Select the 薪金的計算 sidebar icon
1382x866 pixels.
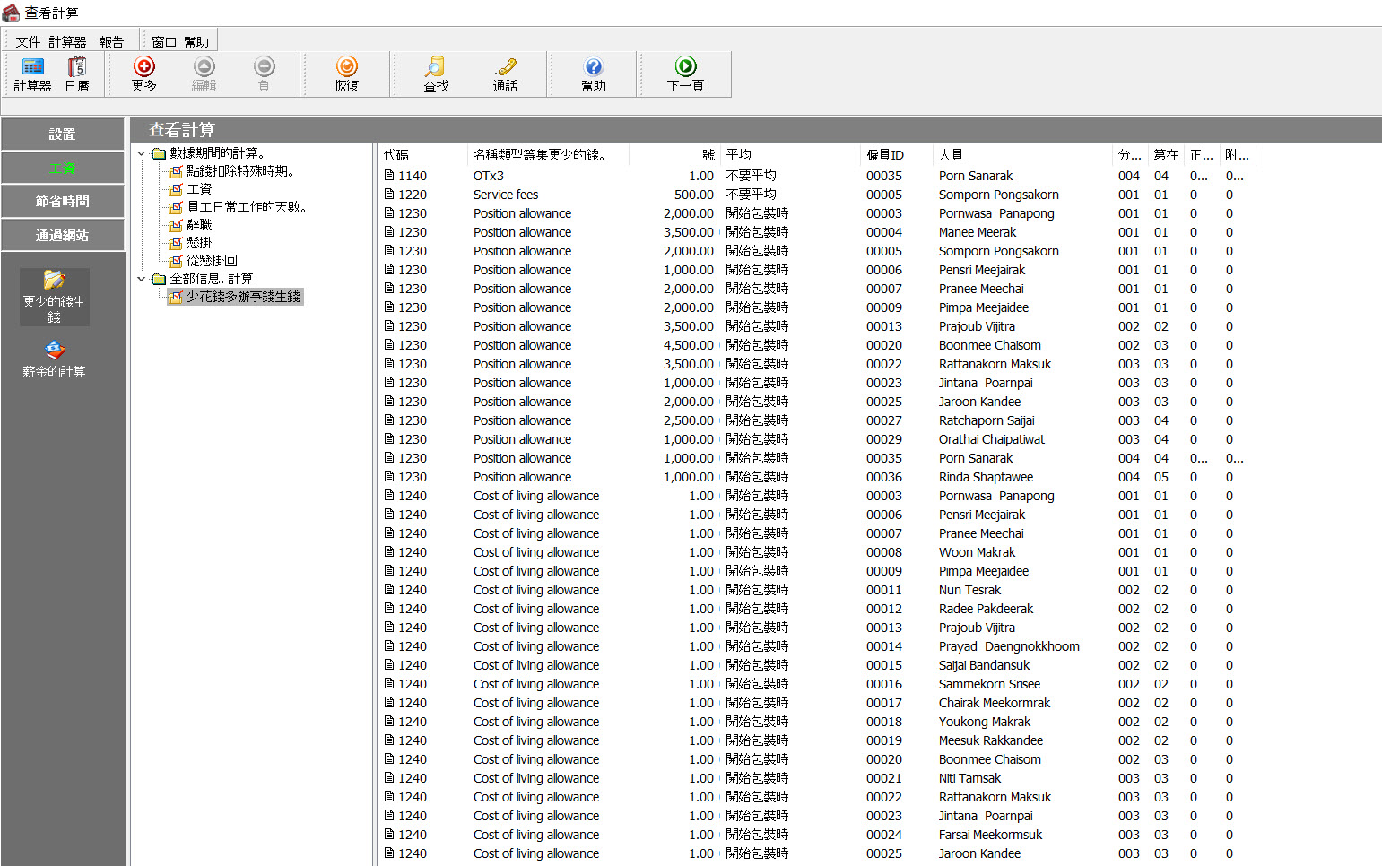[55, 359]
